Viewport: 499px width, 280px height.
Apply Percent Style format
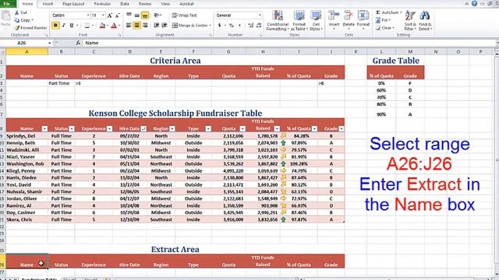pos(232,25)
